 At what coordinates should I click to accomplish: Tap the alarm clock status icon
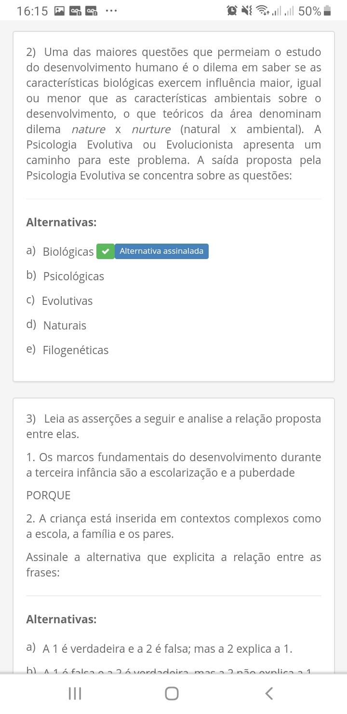[x=232, y=11]
